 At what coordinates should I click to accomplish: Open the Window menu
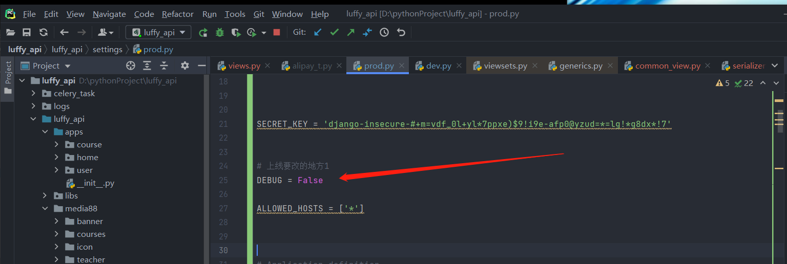click(287, 14)
